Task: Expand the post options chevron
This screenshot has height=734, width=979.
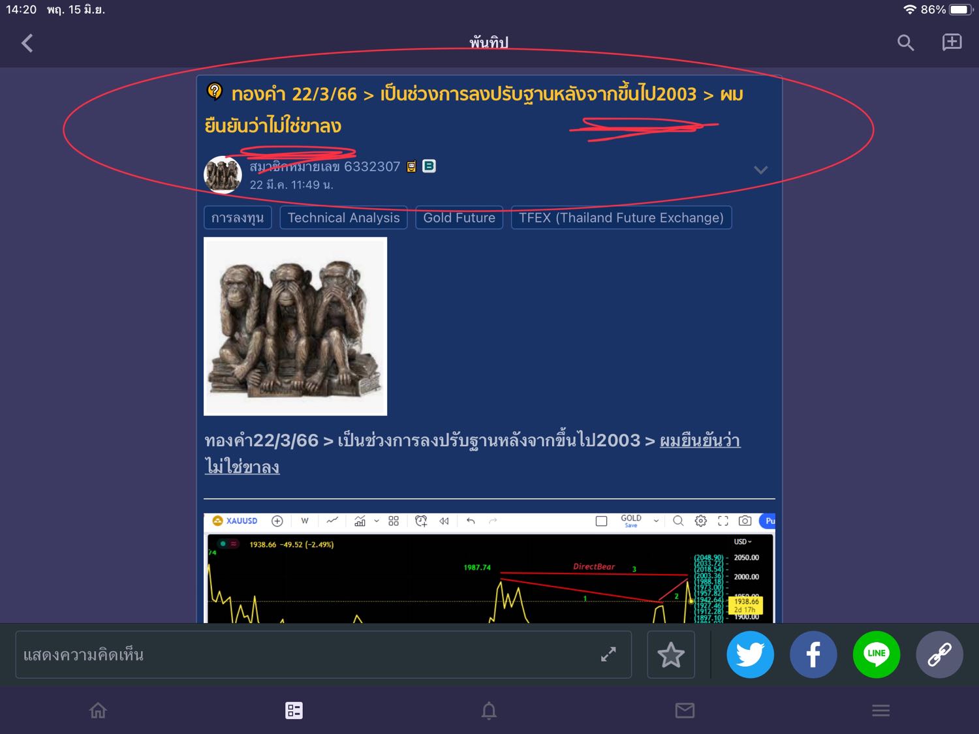Action: tap(760, 170)
